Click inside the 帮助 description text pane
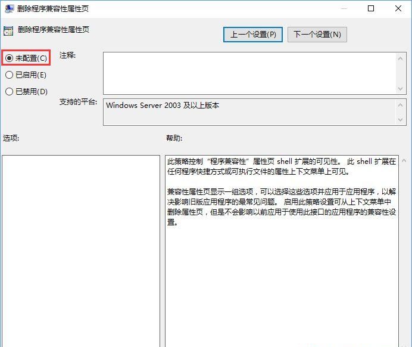This screenshot has width=412, height=347. (282, 268)
